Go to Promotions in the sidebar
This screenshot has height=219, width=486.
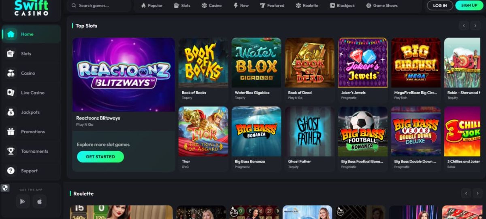32,132
